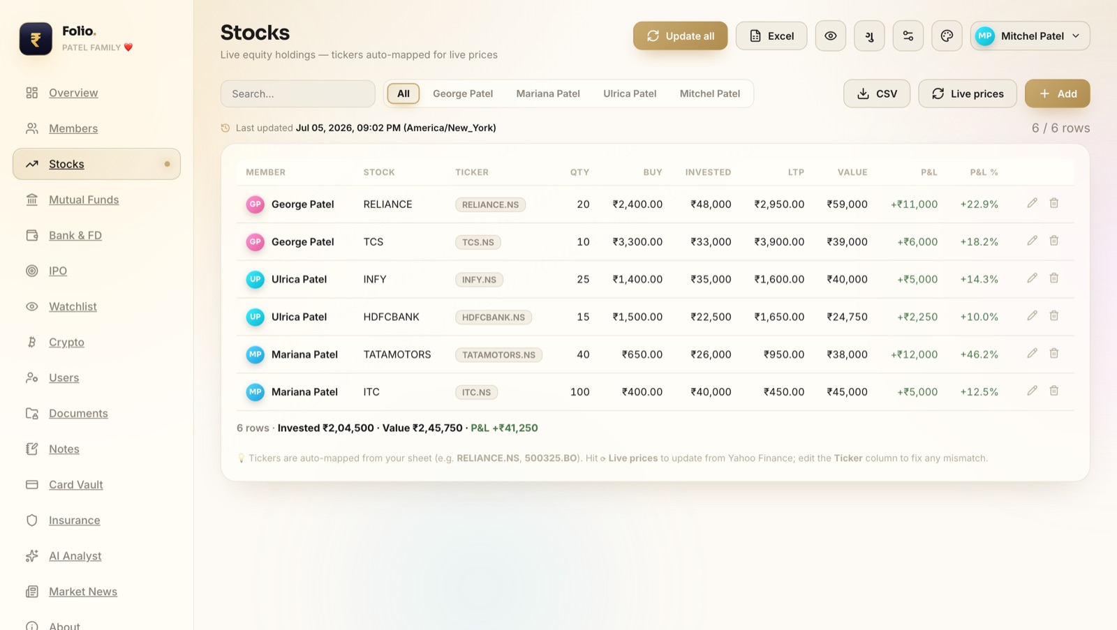Export holdings with the Excel button
This screenshot has height=630, width=1117.
pos(771,36)
